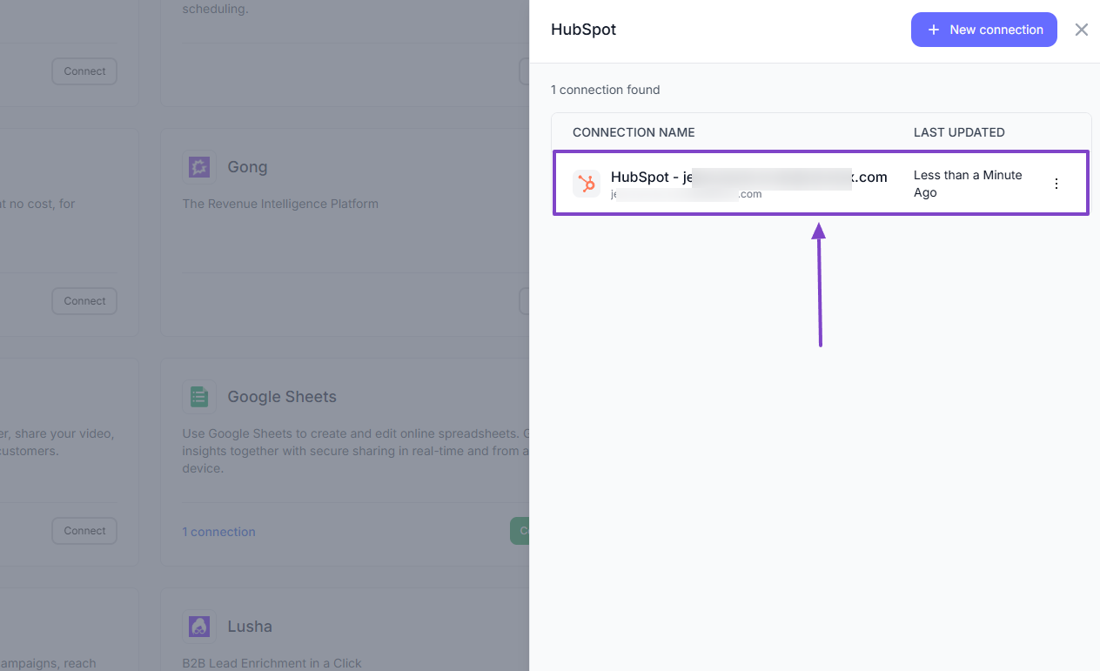Viewport: 1100px width, 671px height.
Task: Click the Connect button beside the Gong card
Action: (84, 301)
